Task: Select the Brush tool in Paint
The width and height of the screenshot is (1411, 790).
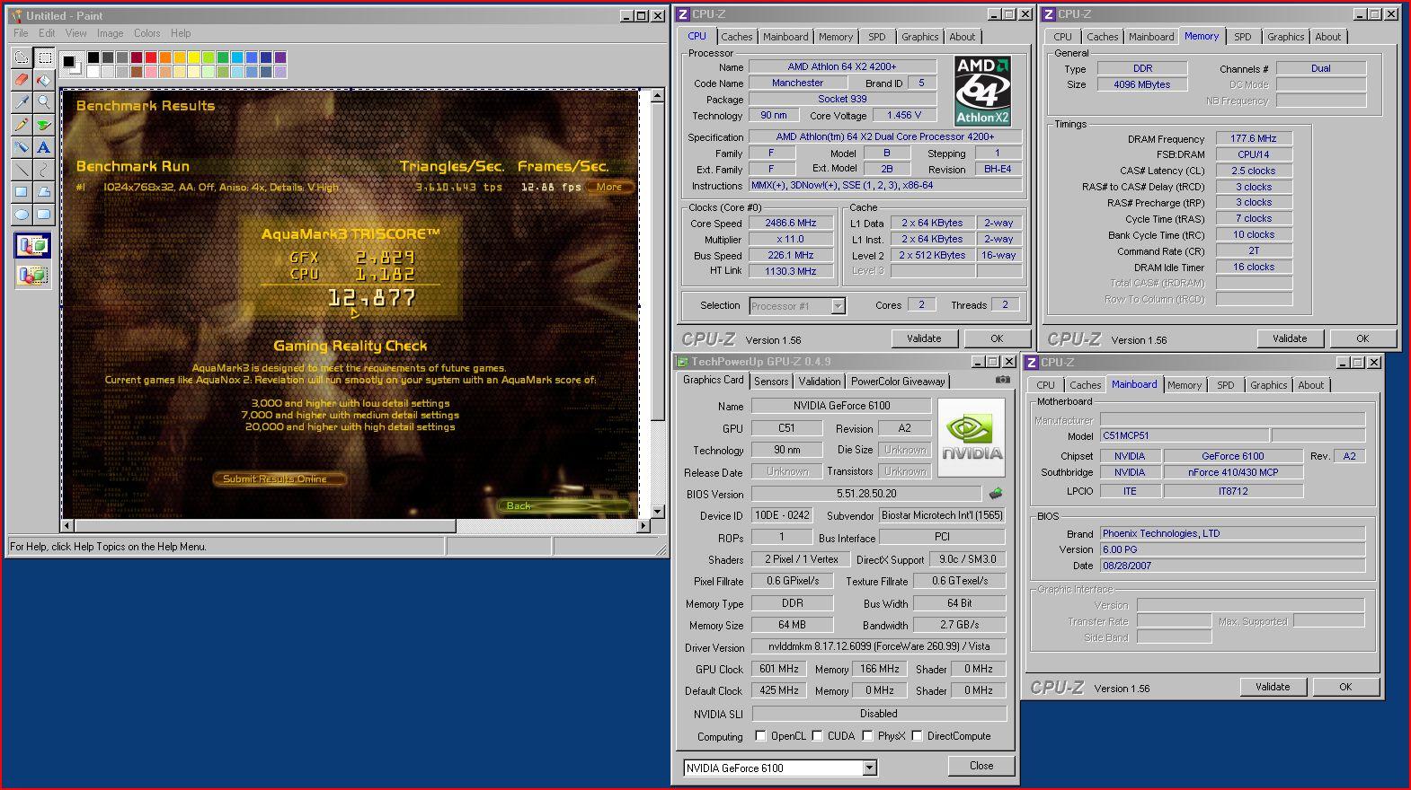Action: tap(44, 126)
